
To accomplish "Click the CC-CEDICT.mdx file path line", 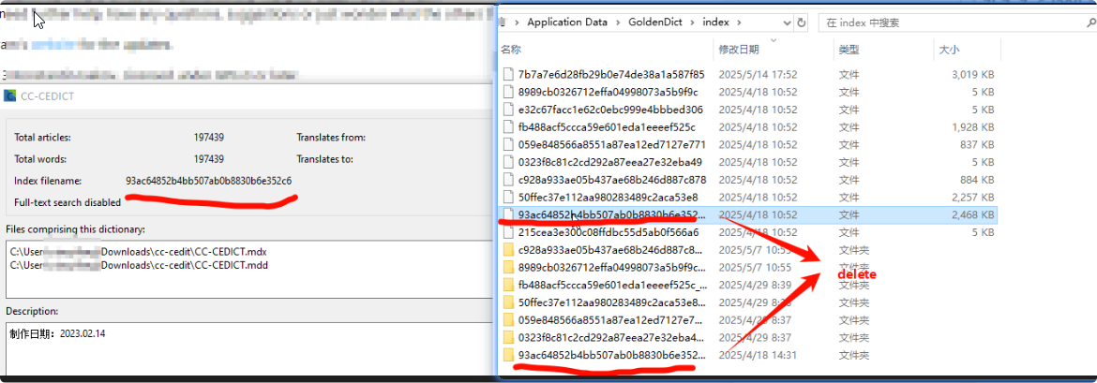I will [x=139, y=252].
